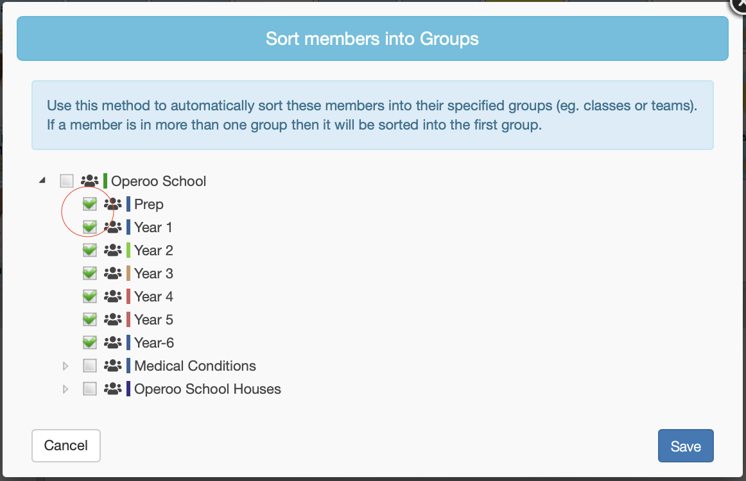
Task: Click the group icon beside Year 1
Action: 113,228
